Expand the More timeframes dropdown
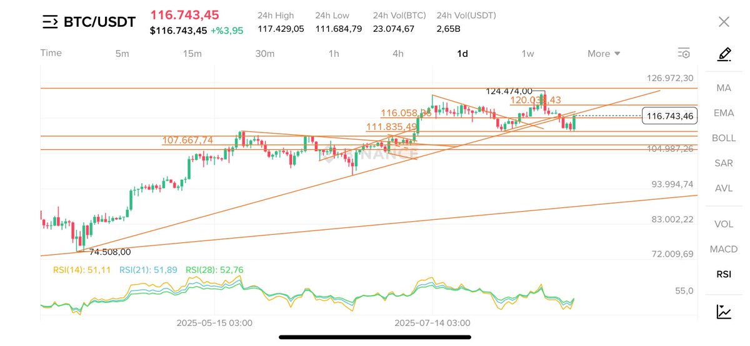This screenshot has height=346, width=750. pos(604,54)
